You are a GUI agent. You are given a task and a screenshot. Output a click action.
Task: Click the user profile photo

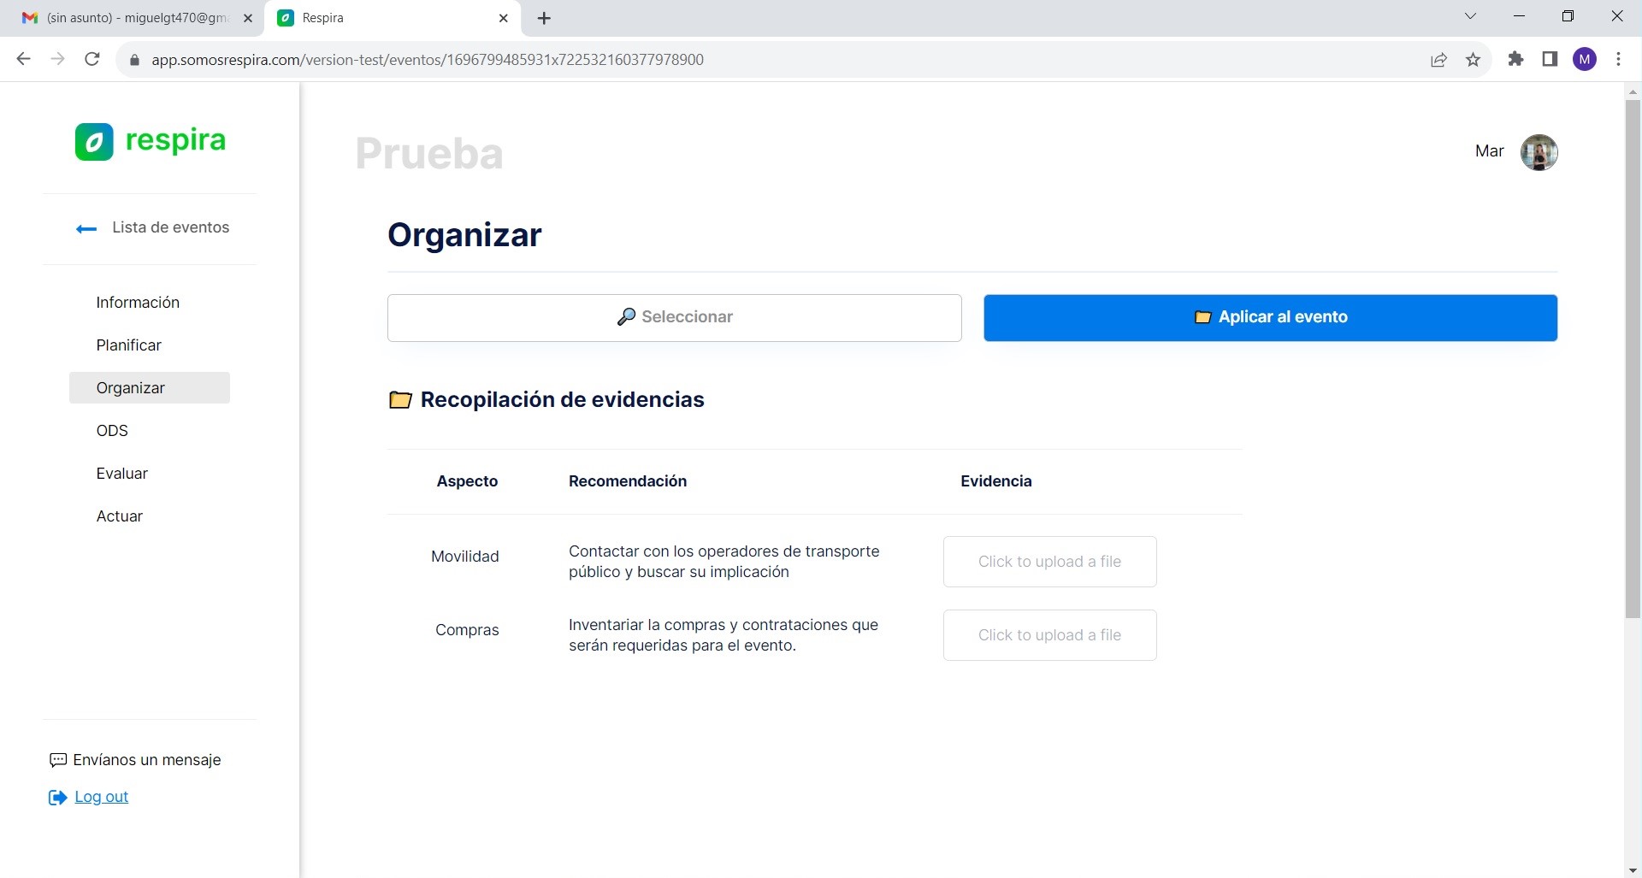tap(1539, 152)
